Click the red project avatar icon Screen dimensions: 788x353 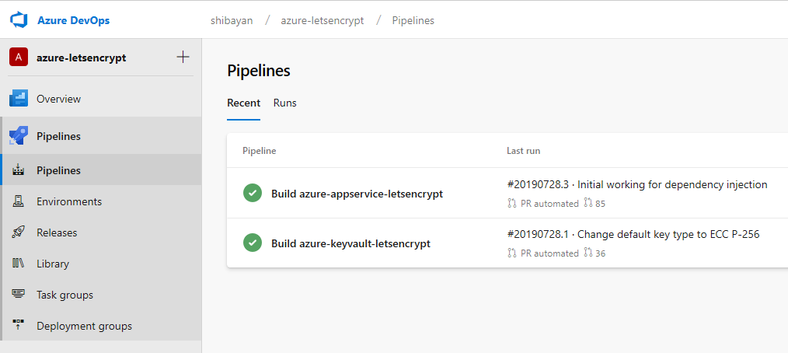pyautogui.click(x=19, y=58)
